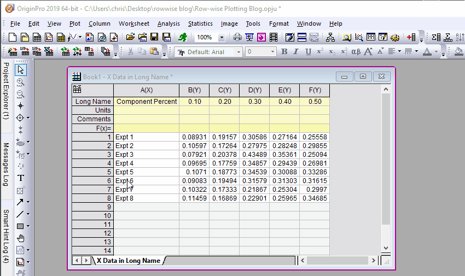Viewport: 465px width, 276px height.
Task: Expand the function plot dropdown arrow
Action: (80, 37)
